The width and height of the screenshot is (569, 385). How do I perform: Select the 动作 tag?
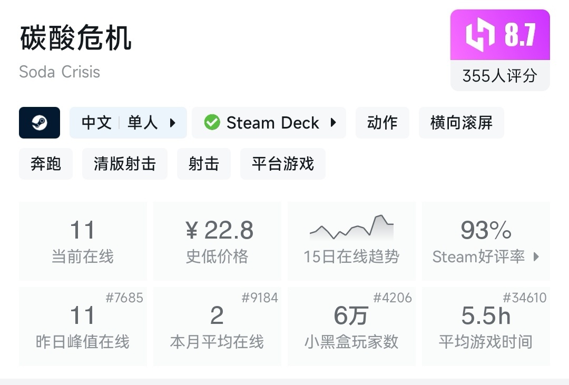click(x=382, y=122)
